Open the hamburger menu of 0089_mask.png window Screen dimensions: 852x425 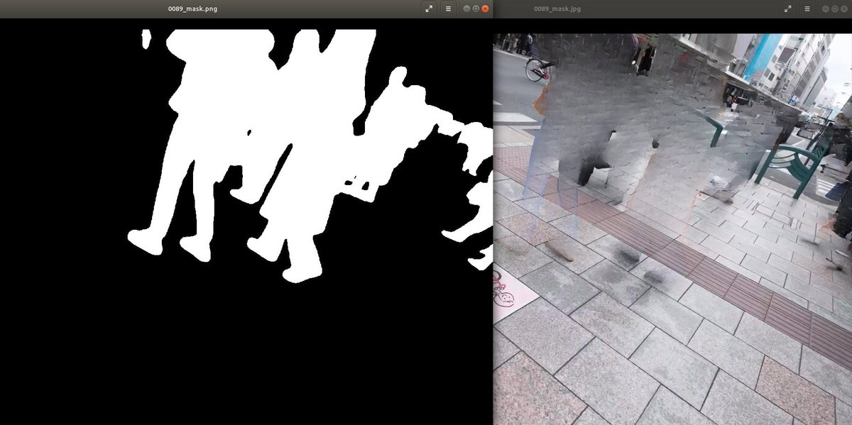pos(448,9)
